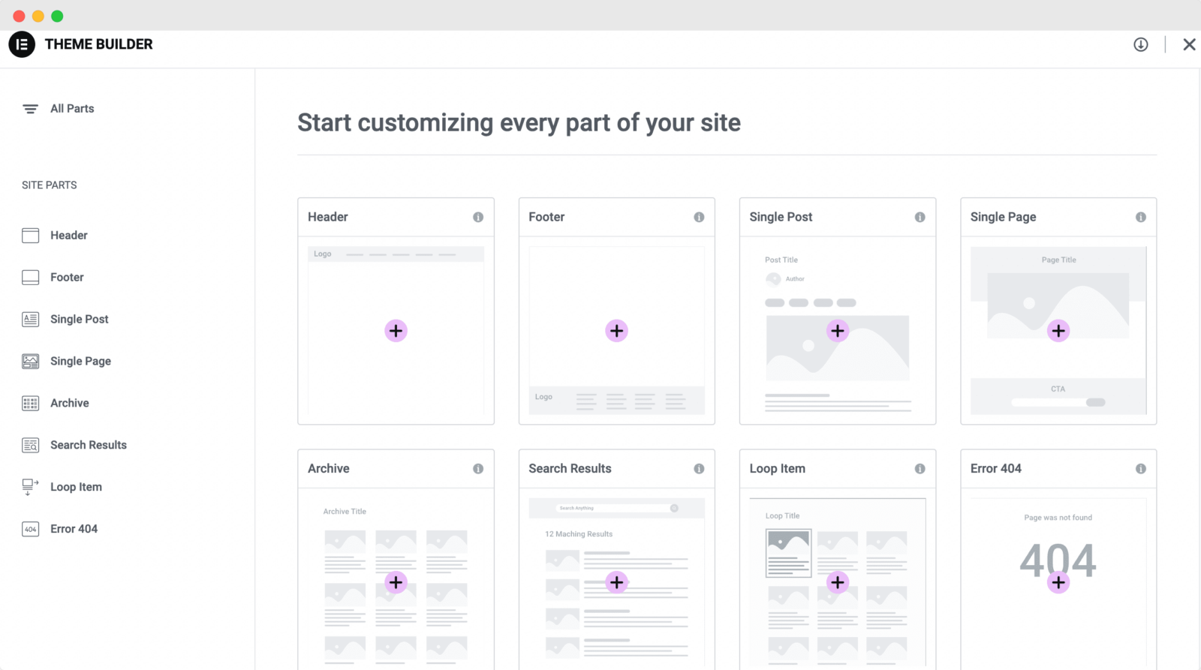The width and height of the screenshot is (1201, 670).
Task: Select the Archive icon in the sidebar
Action: click(30, 403)
